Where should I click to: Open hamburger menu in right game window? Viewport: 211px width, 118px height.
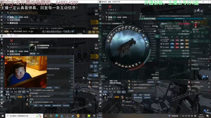point(100,5)
